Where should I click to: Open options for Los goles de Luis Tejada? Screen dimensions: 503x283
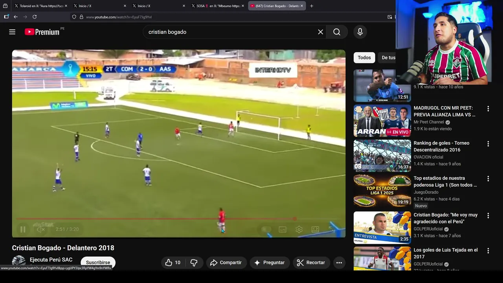coord(488,251)
